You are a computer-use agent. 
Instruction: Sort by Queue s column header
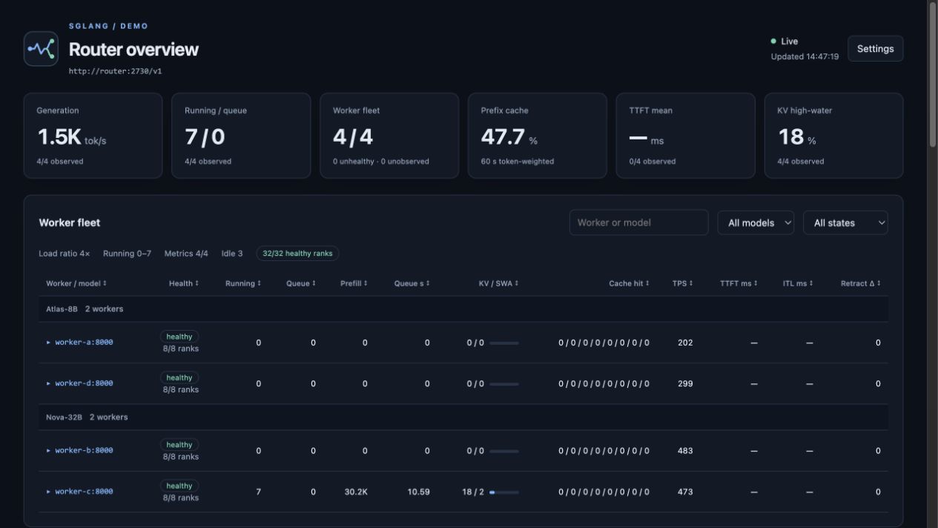[x=412, y=283]
